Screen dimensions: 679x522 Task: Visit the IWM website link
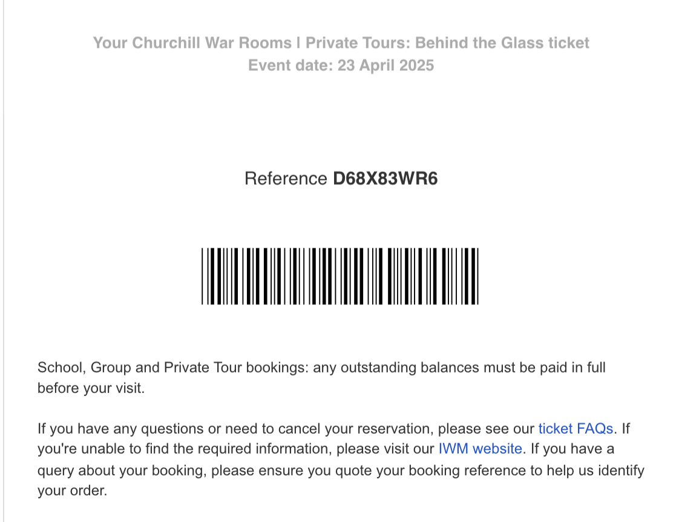481,449
